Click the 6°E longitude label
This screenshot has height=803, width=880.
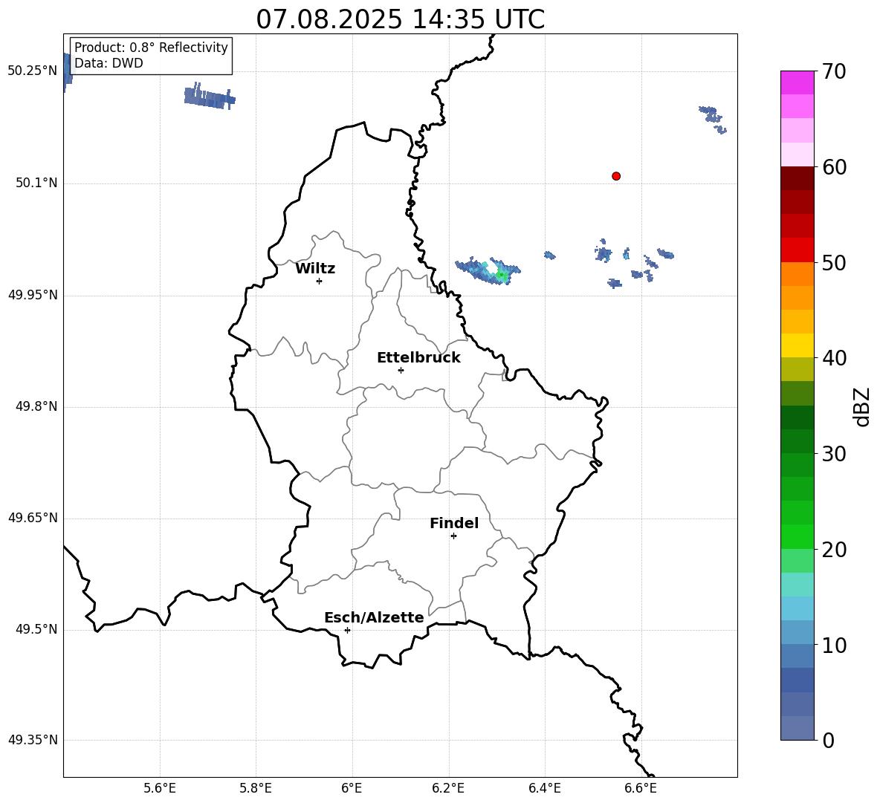click(x=352, y=788)
